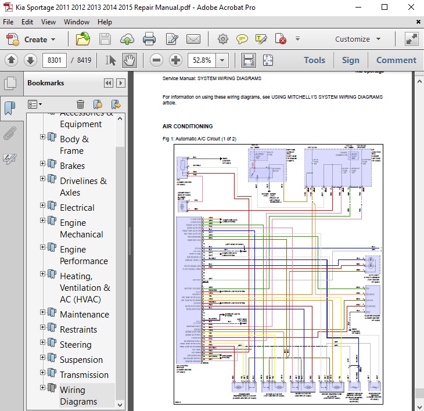Add sticky note comment icon
Screen dimensions: 424x411
[x=242, y=39]
